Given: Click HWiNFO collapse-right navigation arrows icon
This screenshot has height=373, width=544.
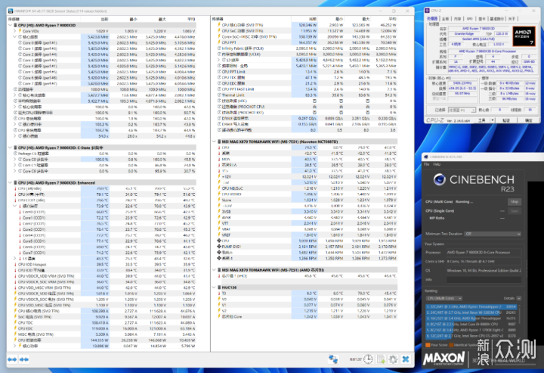Looking at the screenshot, I should pyautogui.click(x=24, y=359).
